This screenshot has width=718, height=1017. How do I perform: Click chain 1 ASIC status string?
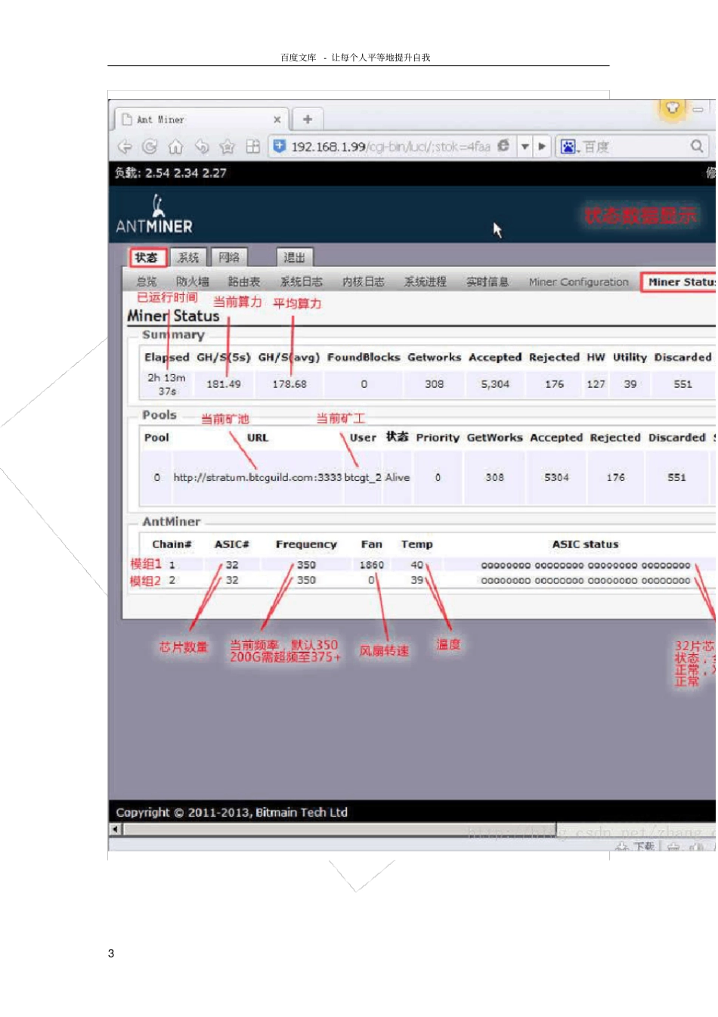pyautogui.click(x=586, y=565)
